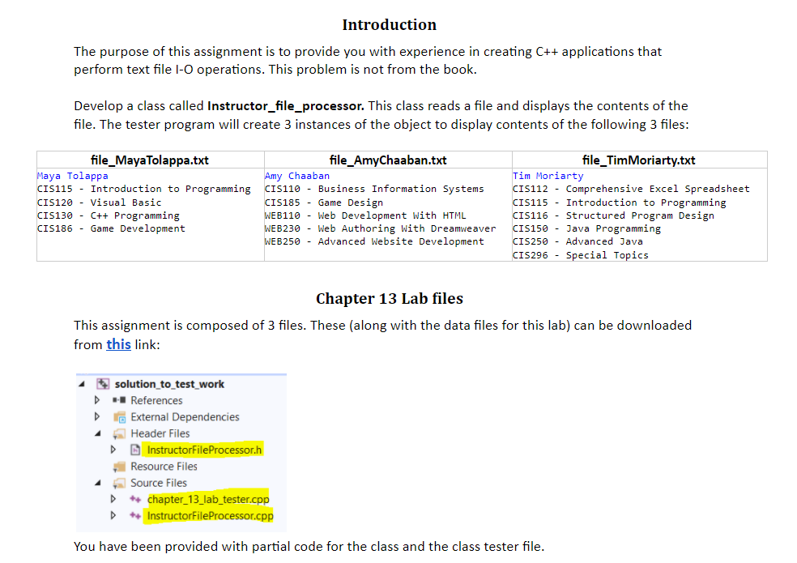Select the Resource Files folder icon
Image resolution: width=797 pixels, height=563 pixels.
coord(120,467)
